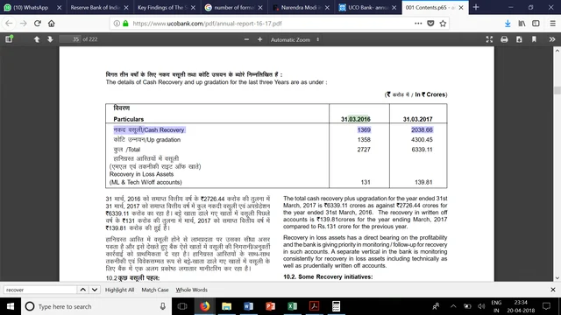Switch to Key Findings tab

(161, 8)
